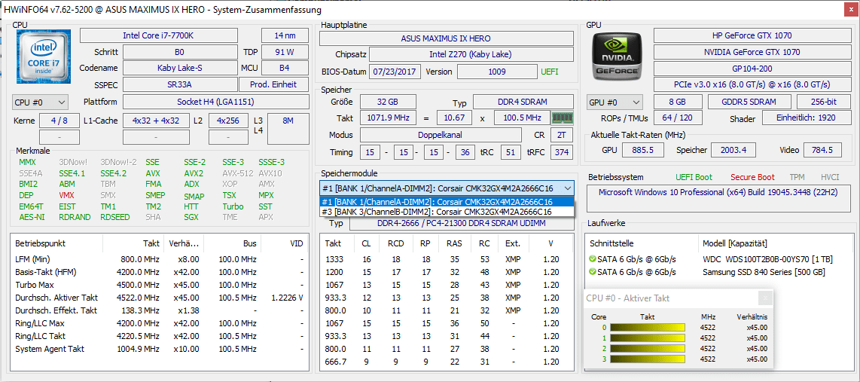Click the Video clock 784.5 field
Screen dimensions: 860x382
click(822, 150)
